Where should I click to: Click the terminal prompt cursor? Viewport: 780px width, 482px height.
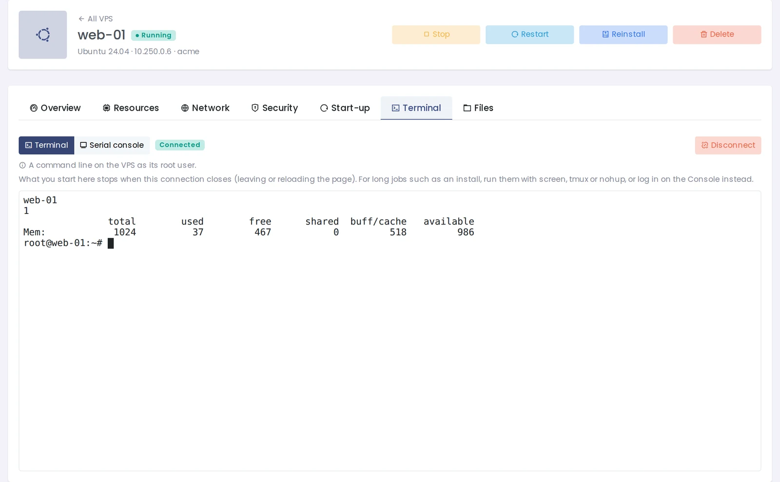[x=111, y=243]
